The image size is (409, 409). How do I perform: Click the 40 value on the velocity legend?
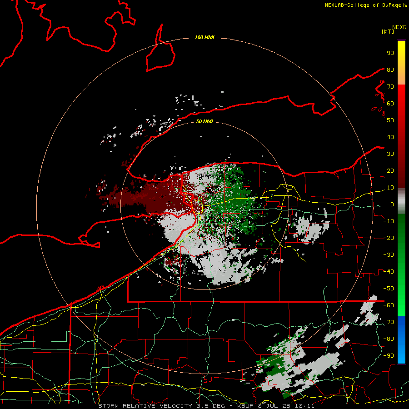[x=390, y=137]
